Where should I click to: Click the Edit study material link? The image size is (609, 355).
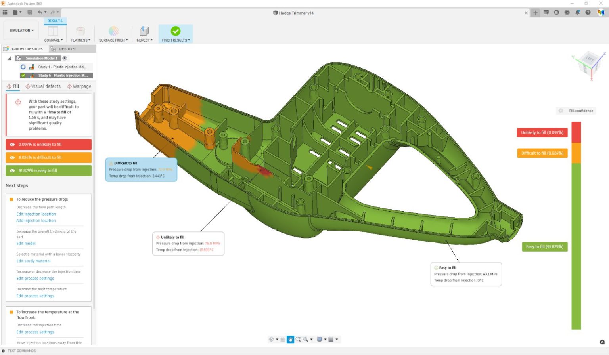[x=33, y=261]
